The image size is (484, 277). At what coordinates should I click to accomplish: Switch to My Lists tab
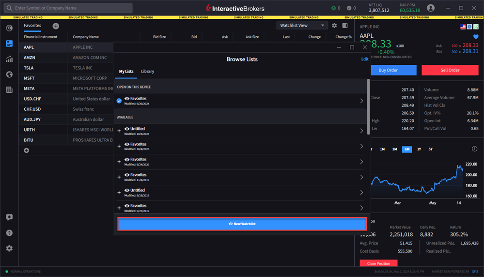coord(126,72)
